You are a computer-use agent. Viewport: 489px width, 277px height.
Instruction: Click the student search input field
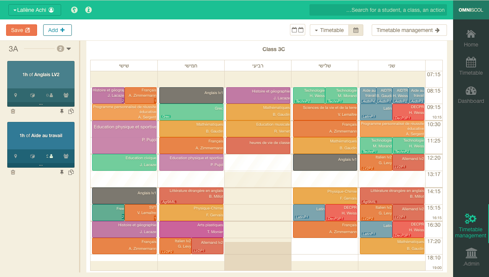point(378,10)
